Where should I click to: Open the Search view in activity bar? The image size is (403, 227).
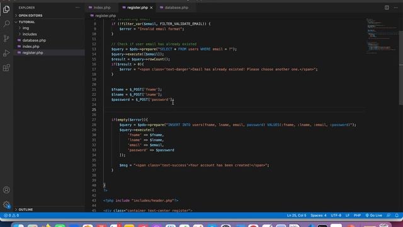[x=6, y=24]
